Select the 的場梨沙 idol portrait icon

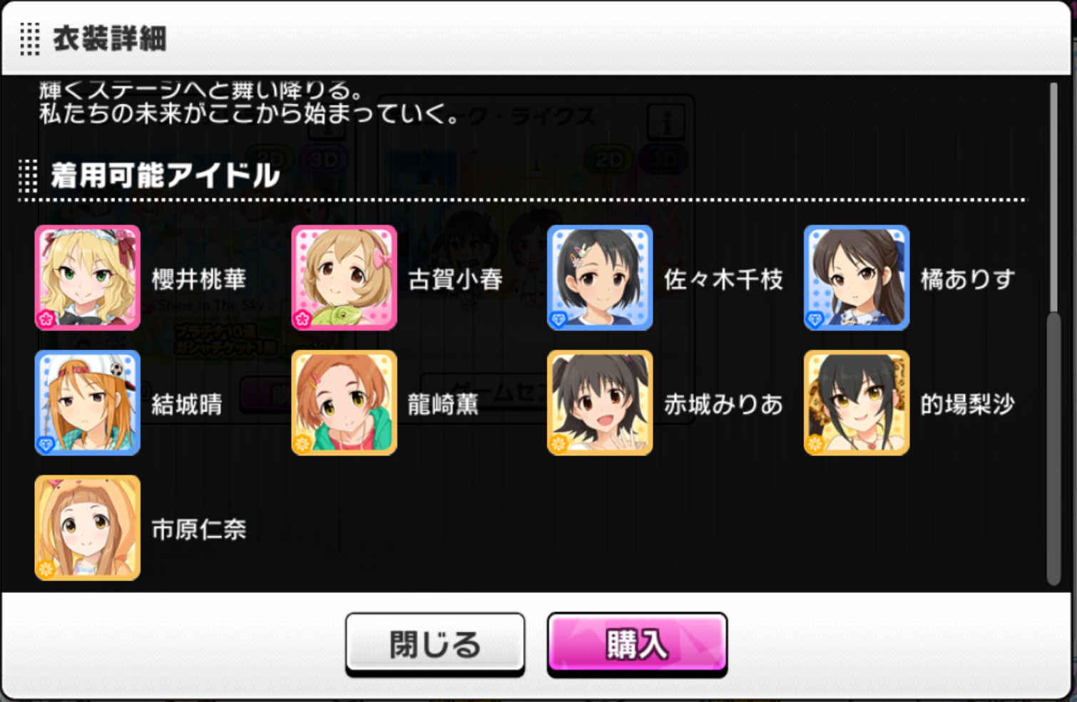pos(857,403)
